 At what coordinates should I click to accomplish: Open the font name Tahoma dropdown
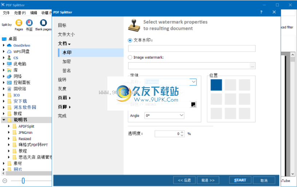tap(193, 82)
